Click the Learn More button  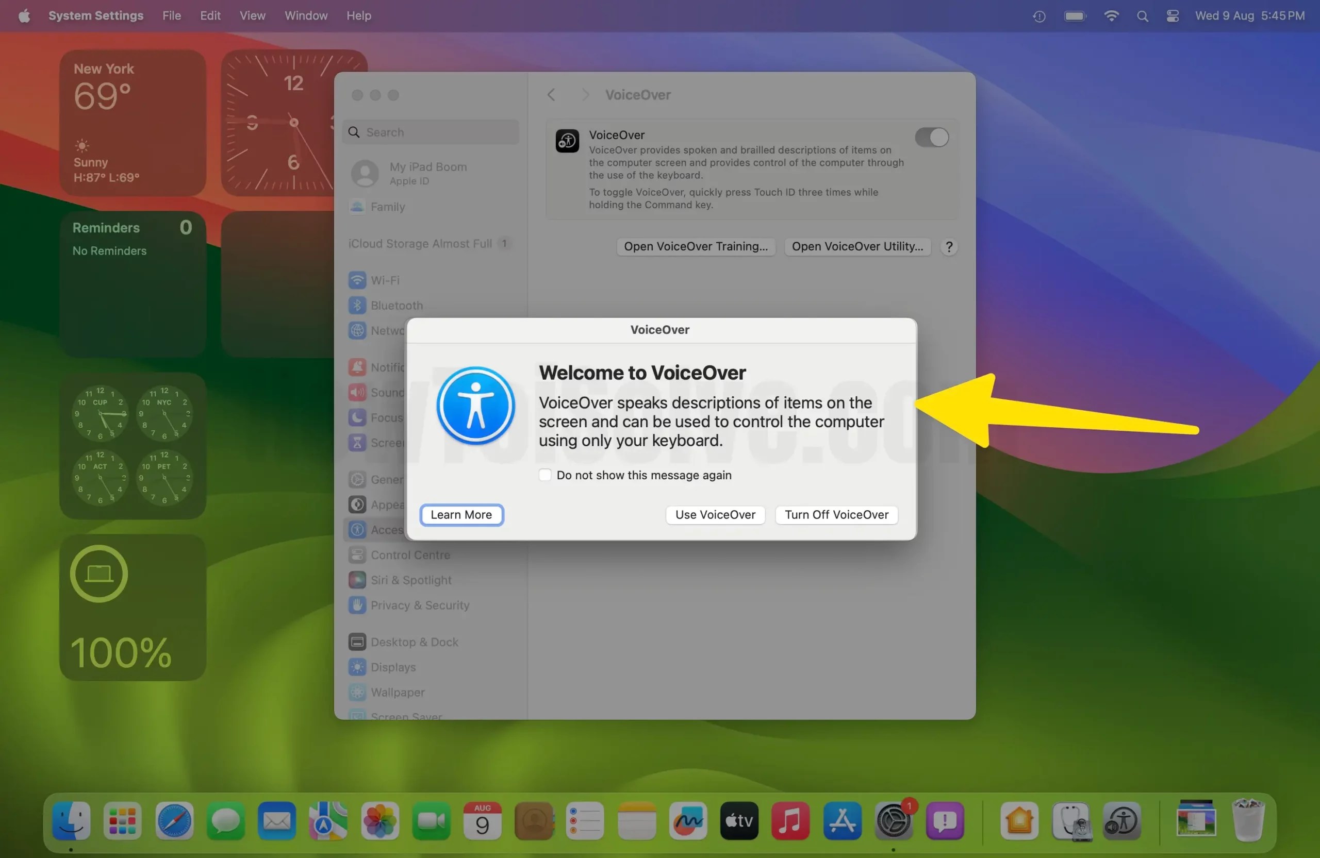[x=461, y=514]
